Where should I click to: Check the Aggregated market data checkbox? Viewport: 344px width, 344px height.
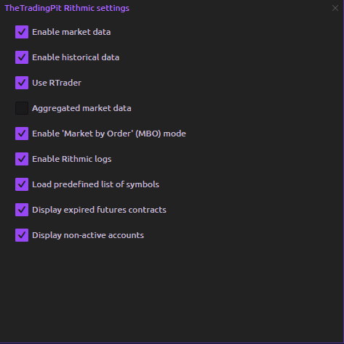tap(22, 108)
